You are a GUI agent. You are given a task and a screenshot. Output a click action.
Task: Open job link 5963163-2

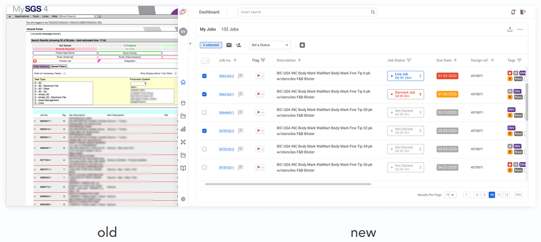226,76
